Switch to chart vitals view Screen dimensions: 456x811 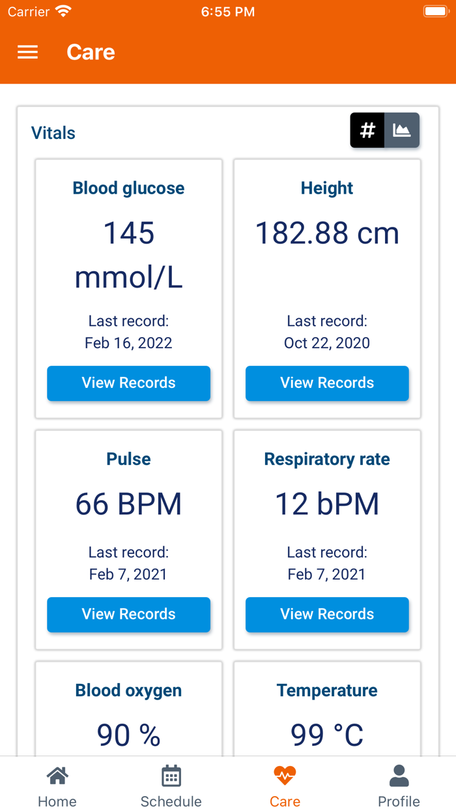pos(402,130)
